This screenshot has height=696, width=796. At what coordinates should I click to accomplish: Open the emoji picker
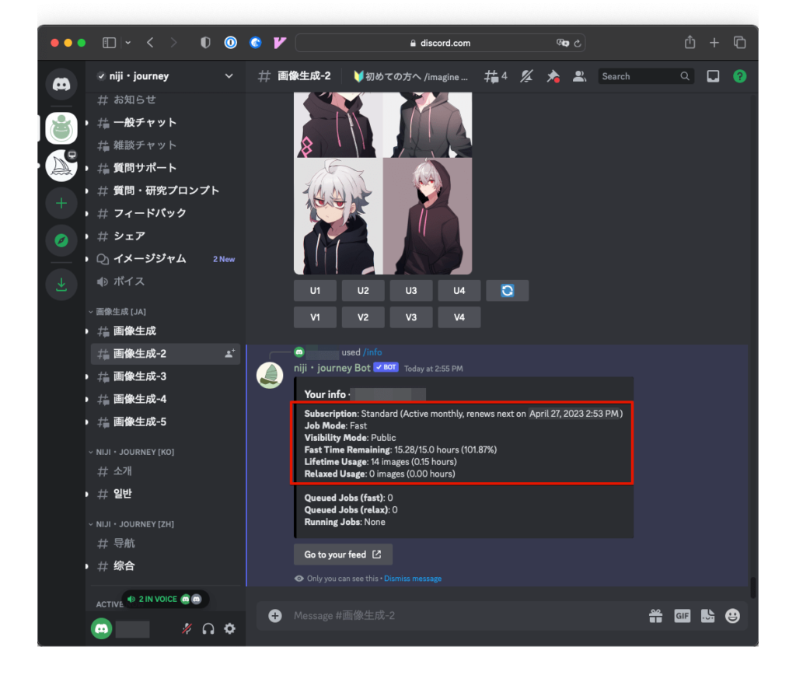pos(732,616)
